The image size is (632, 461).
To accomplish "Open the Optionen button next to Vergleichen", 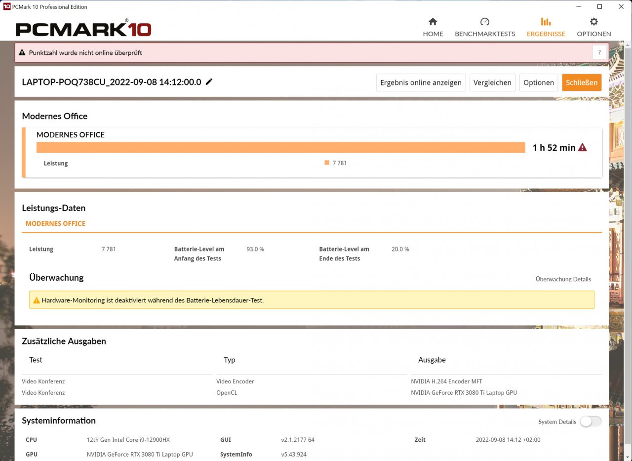I will coord(539,83).
